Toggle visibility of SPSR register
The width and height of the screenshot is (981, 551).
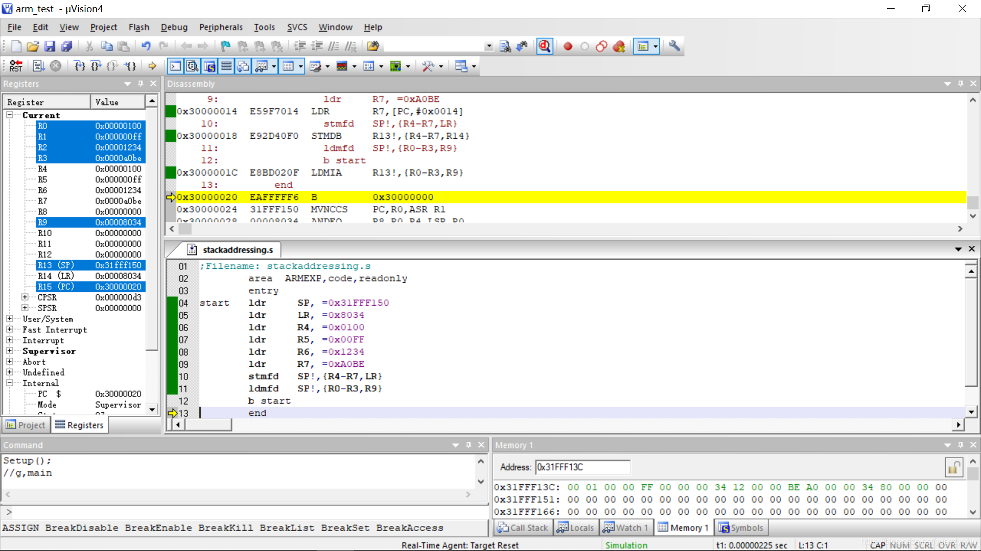pos(24,308)
